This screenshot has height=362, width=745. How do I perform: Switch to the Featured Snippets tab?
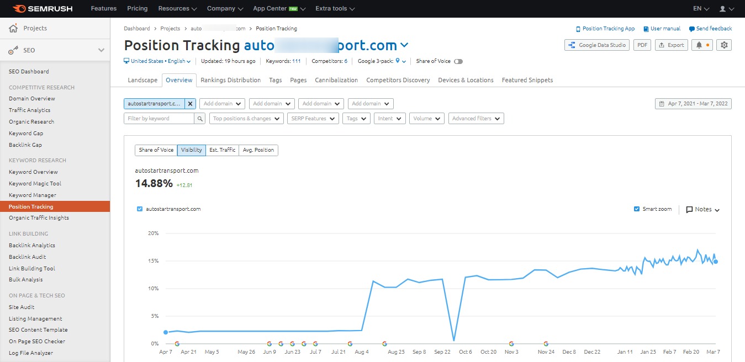point(527,80)
